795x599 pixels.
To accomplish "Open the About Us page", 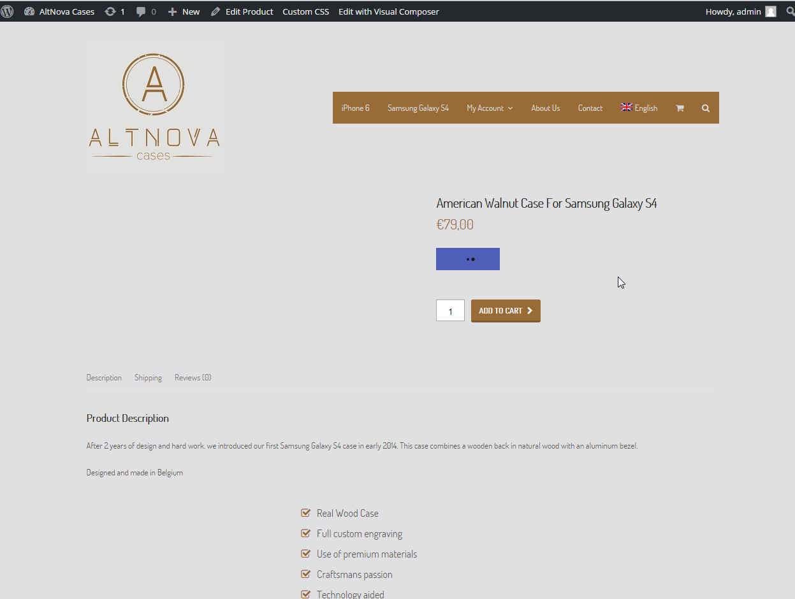I will (x=546, y=108).
